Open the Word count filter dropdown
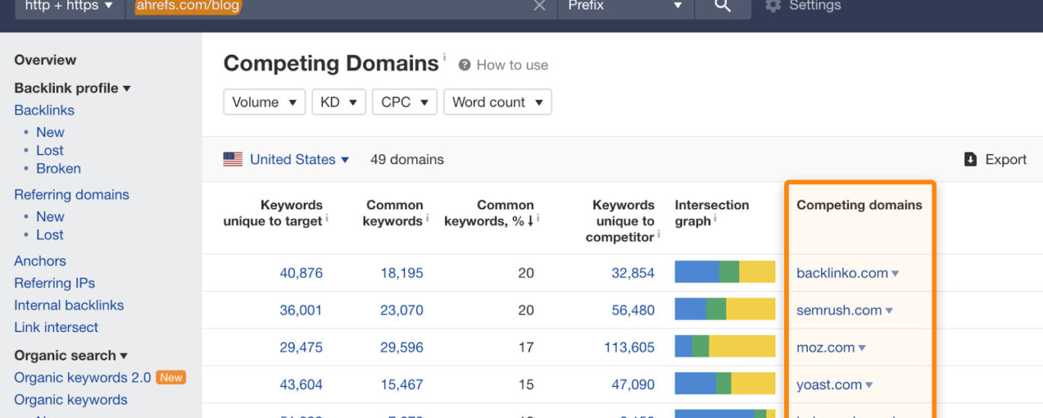The width and height of the screenshot is (1043, 418). coord(497,102)
